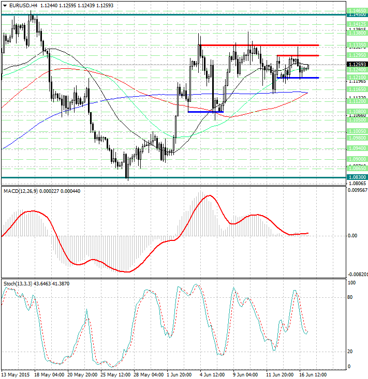Click the MACD 0.00 zero level label

(352, 235)
